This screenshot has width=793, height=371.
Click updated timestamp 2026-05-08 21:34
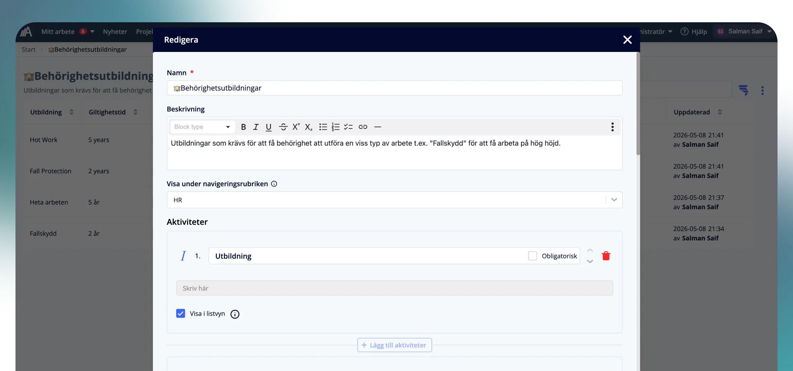[x=699, y=229]
